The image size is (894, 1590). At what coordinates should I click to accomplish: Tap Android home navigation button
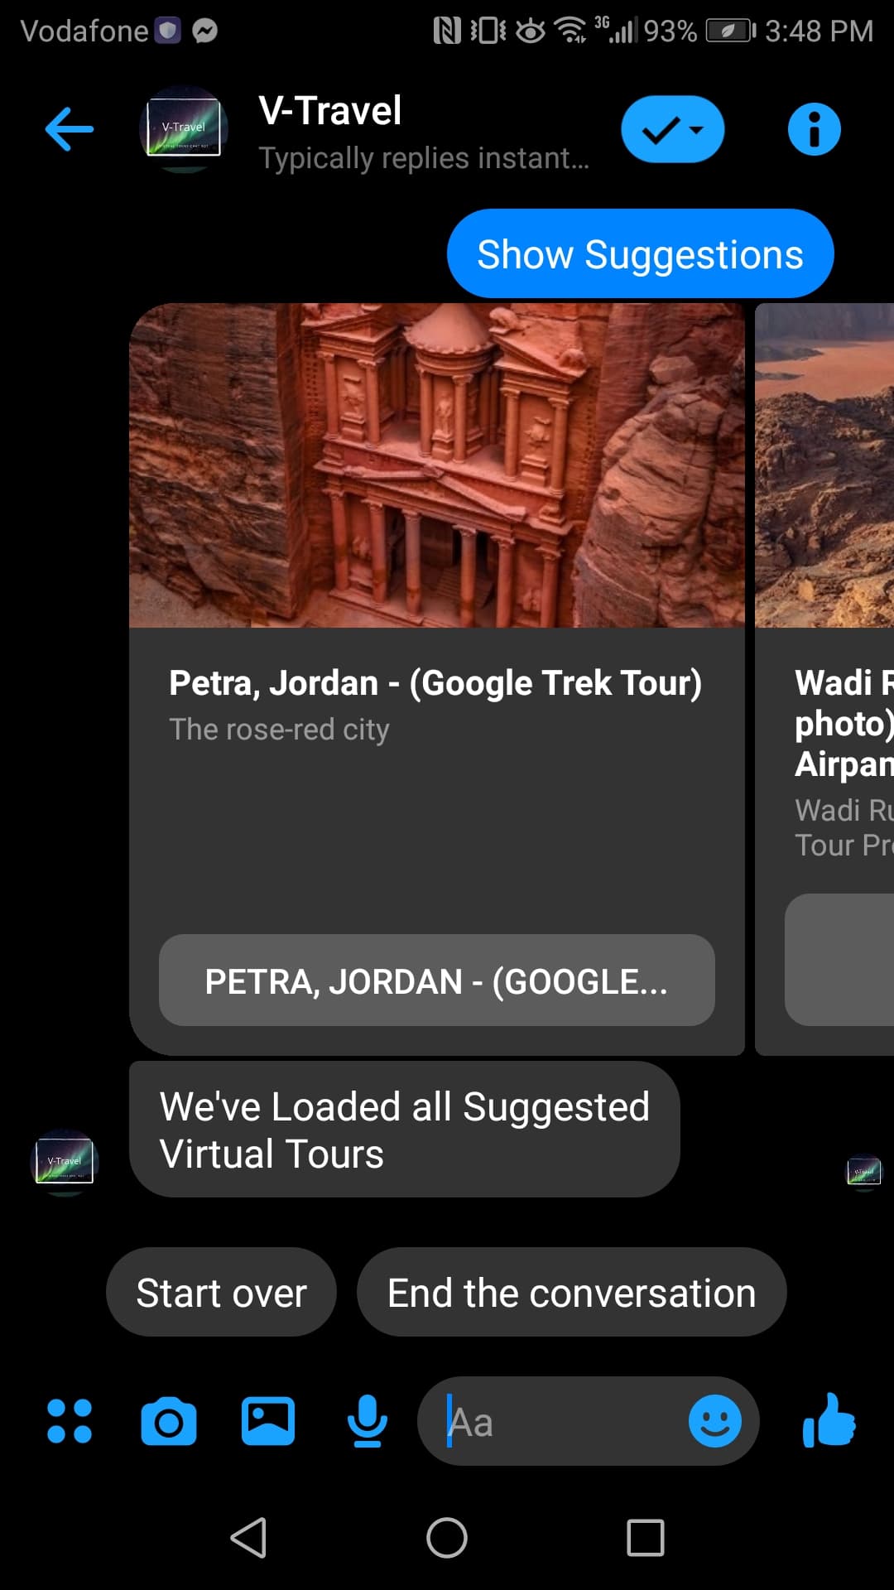point(447,1538)
